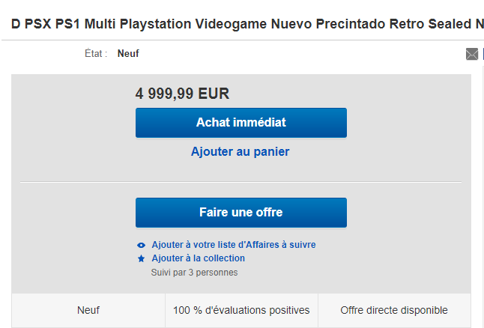This screenshot has height=328, width=484.
Task: Select Offre directe disponible cell
Action: (x=394, y=310)
